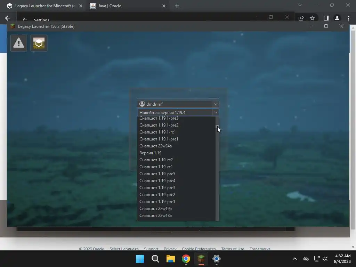Maximize the Legacy Launcher window
Image resolution: width=356 pixels, height=267 pixels.
(326, 26)
